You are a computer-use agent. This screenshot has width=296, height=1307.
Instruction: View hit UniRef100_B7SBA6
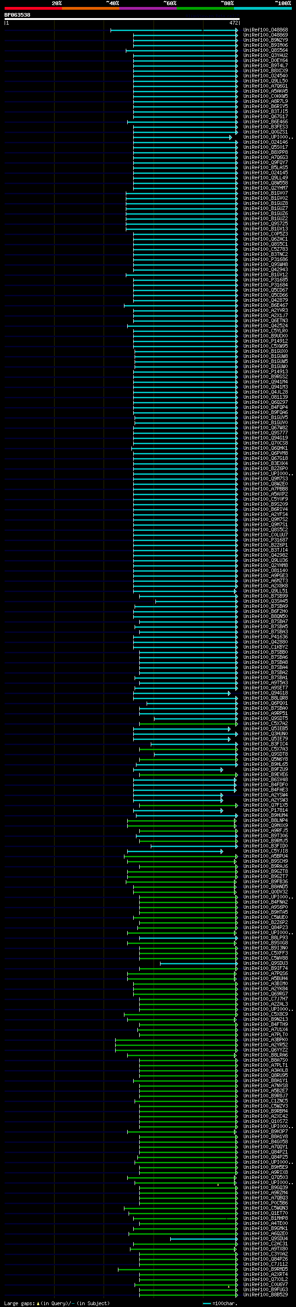coord(265,657)
